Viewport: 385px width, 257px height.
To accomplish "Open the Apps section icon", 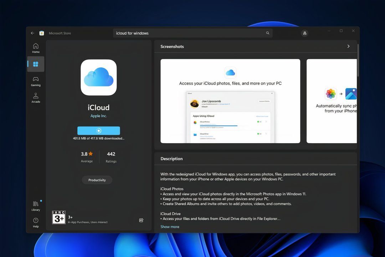I will coord(36,64).
